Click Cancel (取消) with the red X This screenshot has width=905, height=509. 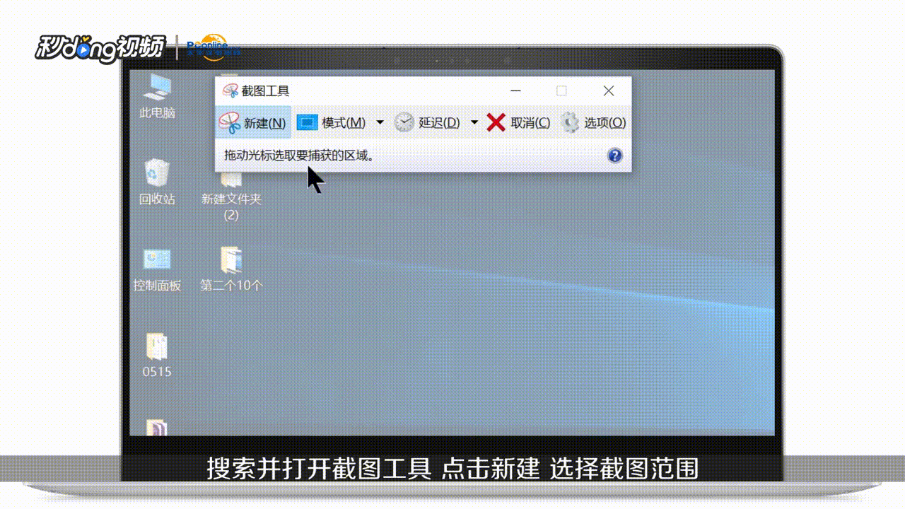coord(519,122)
